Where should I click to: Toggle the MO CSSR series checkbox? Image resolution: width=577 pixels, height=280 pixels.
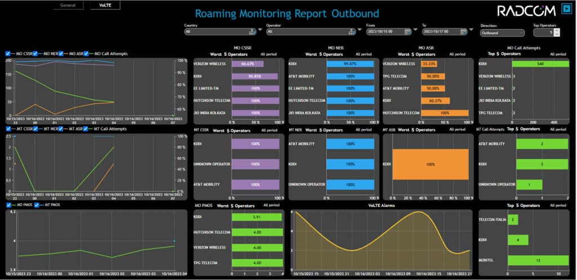click(x=8, y=53)
